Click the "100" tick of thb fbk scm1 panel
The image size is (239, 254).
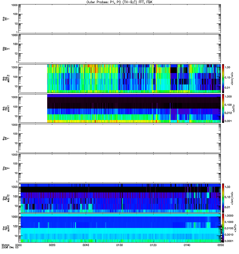point(15,107)
